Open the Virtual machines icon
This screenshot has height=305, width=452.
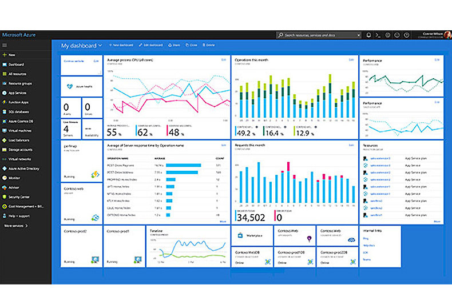click(5, 131)
